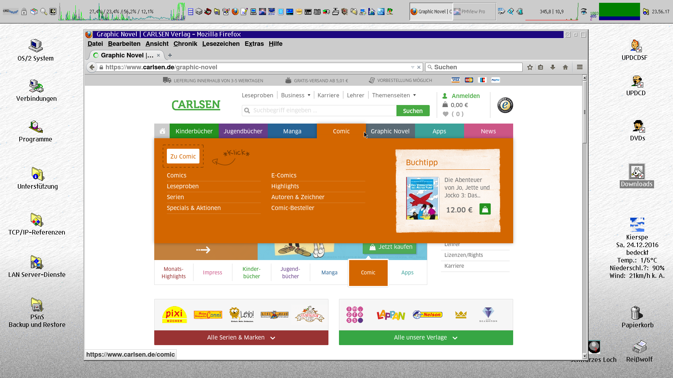Image resolution: width=673 pixels, height=378 pixels.
Task: Click the Jetzt kaufen button
Action: pos(389,247)
